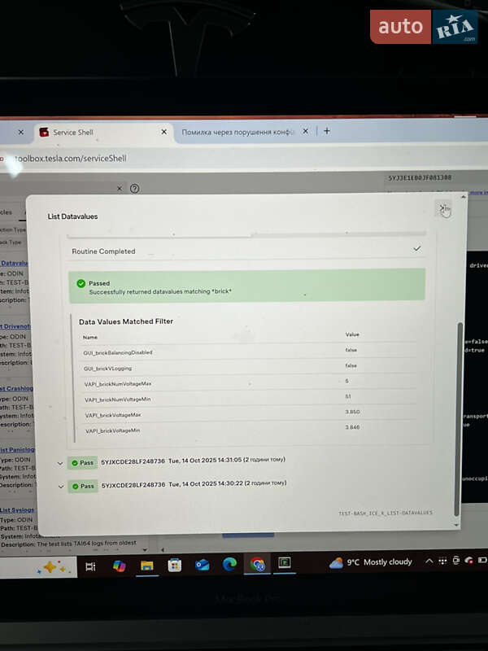Switch to the Service Shell tab

pyautogui.click(x=98, y=132)
